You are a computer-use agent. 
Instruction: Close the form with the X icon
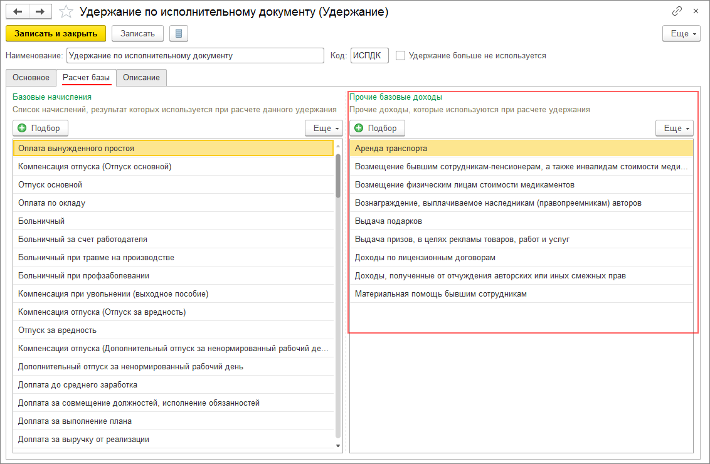696,11
